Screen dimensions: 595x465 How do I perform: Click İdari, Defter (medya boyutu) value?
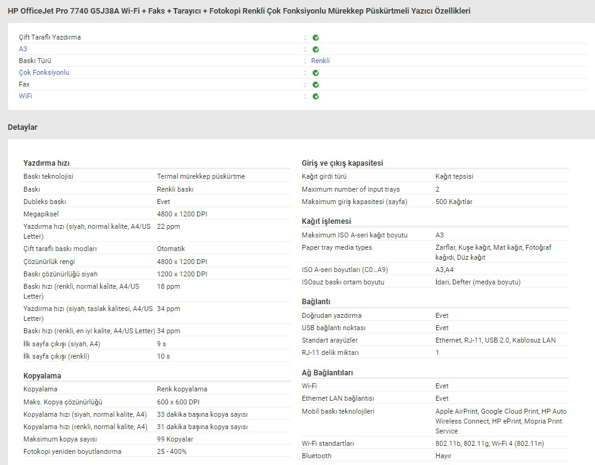(x=478, y=282)
